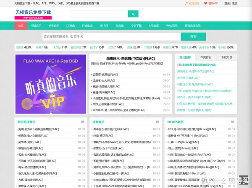The height and width of the screenshot is (188, 252).
Task: Open 小田音乐社,茶二娘-专一[FLAC] entry
Action: (x=111, y=174)
